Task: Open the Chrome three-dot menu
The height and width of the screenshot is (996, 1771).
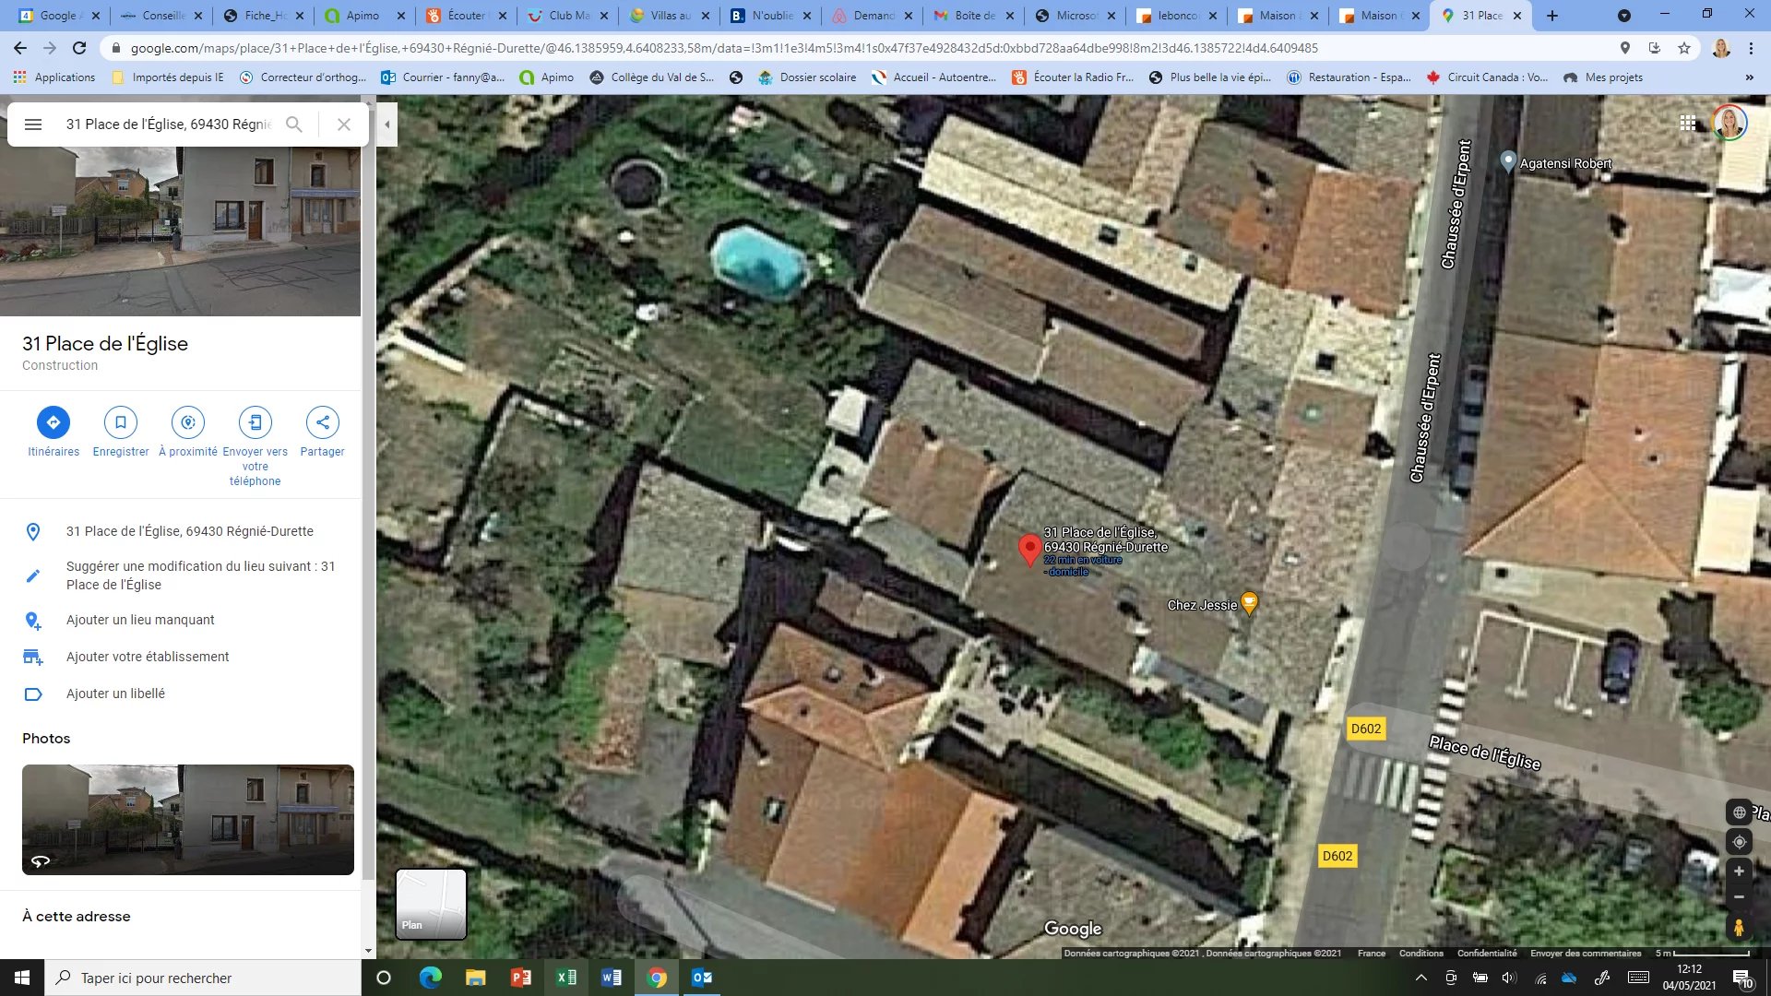Action: coord(1752,48)
